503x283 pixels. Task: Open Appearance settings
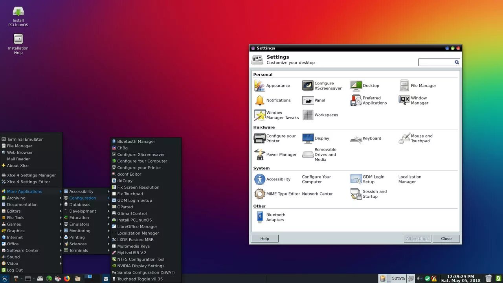point(272,86)
